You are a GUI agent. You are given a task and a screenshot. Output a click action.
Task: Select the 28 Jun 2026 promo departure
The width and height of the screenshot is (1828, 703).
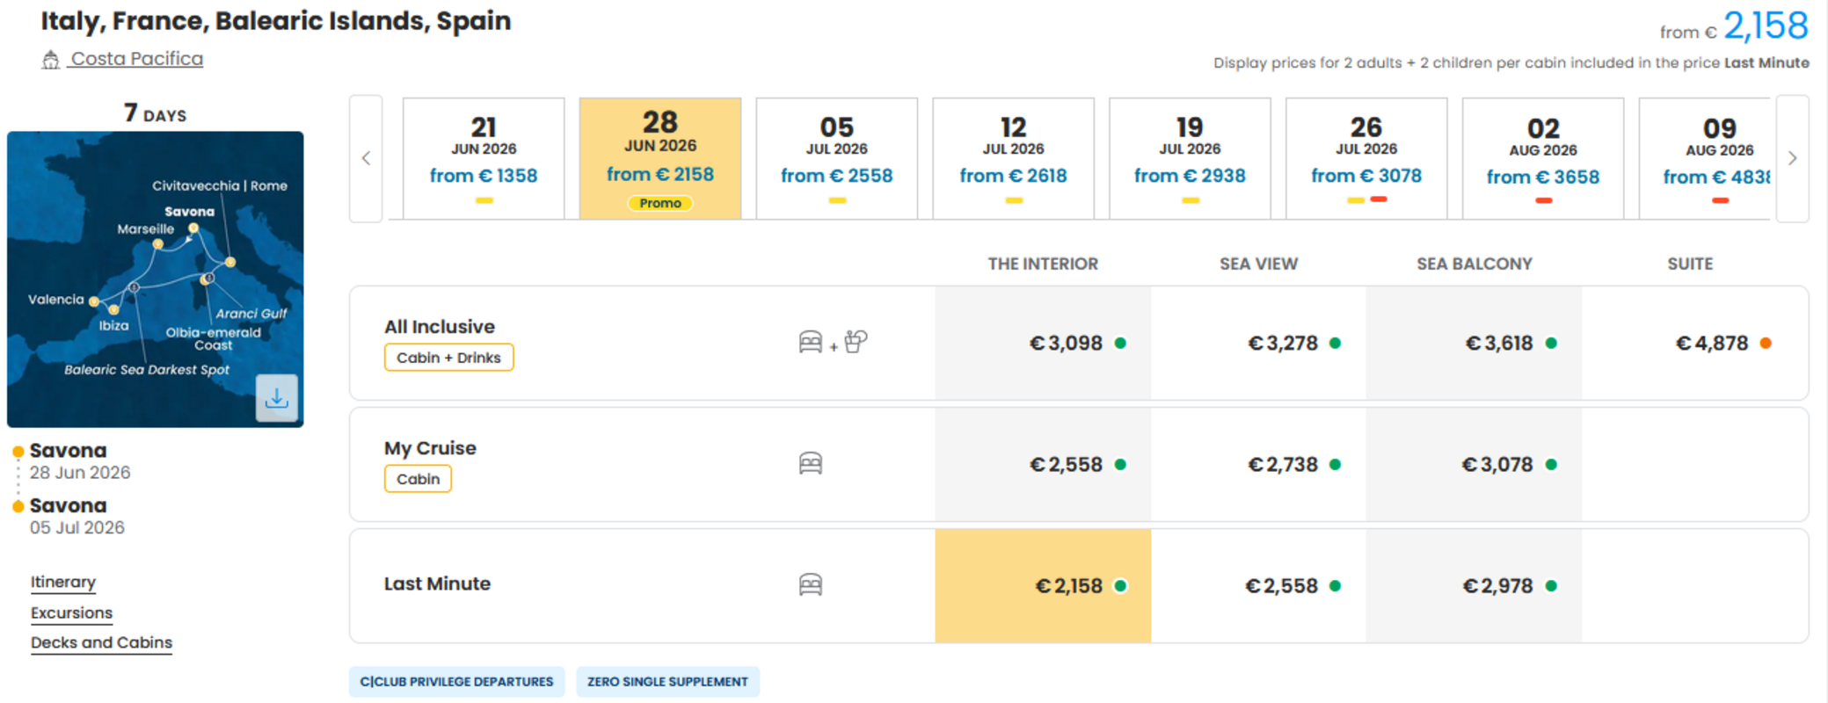tap(660, 158)
